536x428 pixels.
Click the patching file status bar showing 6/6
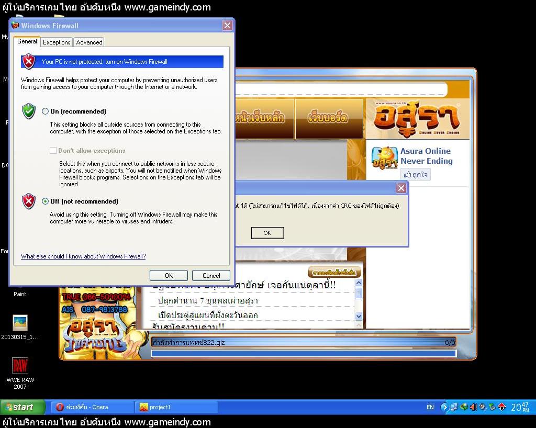304,342
